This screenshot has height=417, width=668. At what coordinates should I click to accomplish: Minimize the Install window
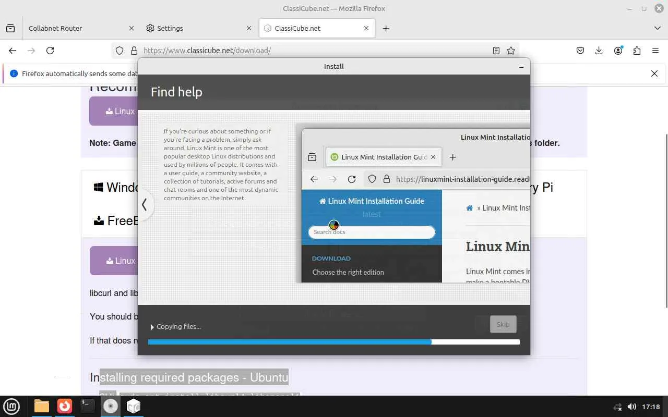(x=521, y=67)
